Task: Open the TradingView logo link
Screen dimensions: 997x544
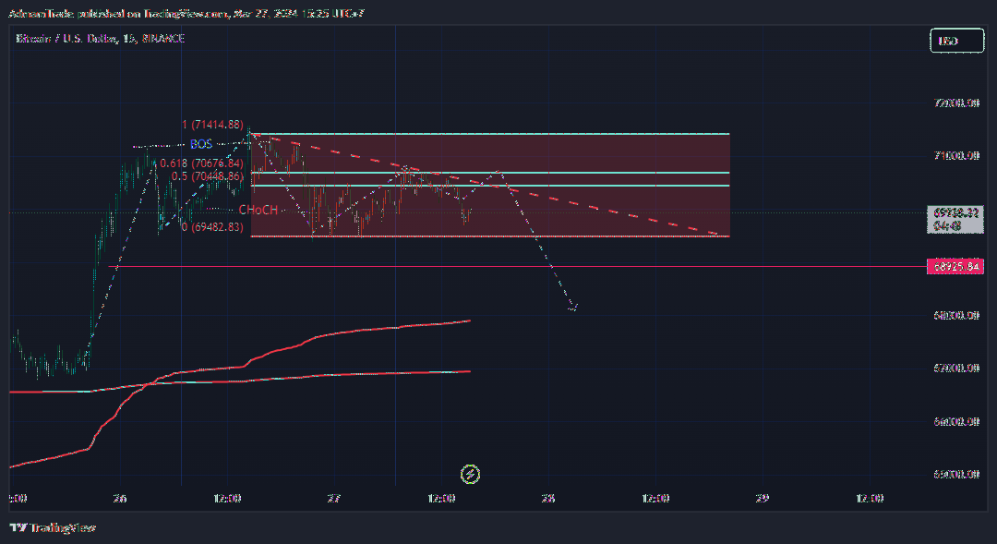Action: [x=53, y=527]
